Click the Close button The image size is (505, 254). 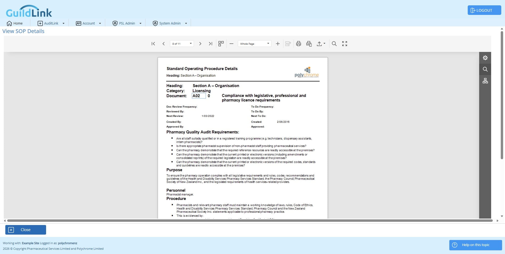26,230
